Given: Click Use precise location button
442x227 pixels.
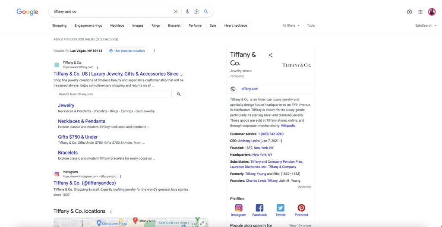Looking at the screenshot, I should click(127, 51).
